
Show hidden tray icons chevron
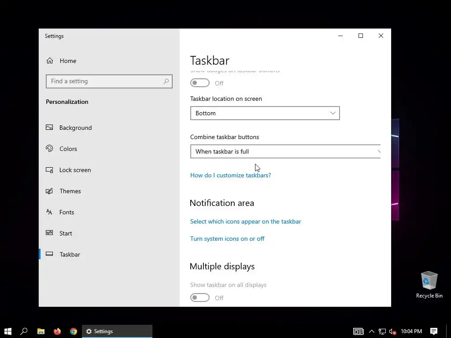tap(372, 331)
